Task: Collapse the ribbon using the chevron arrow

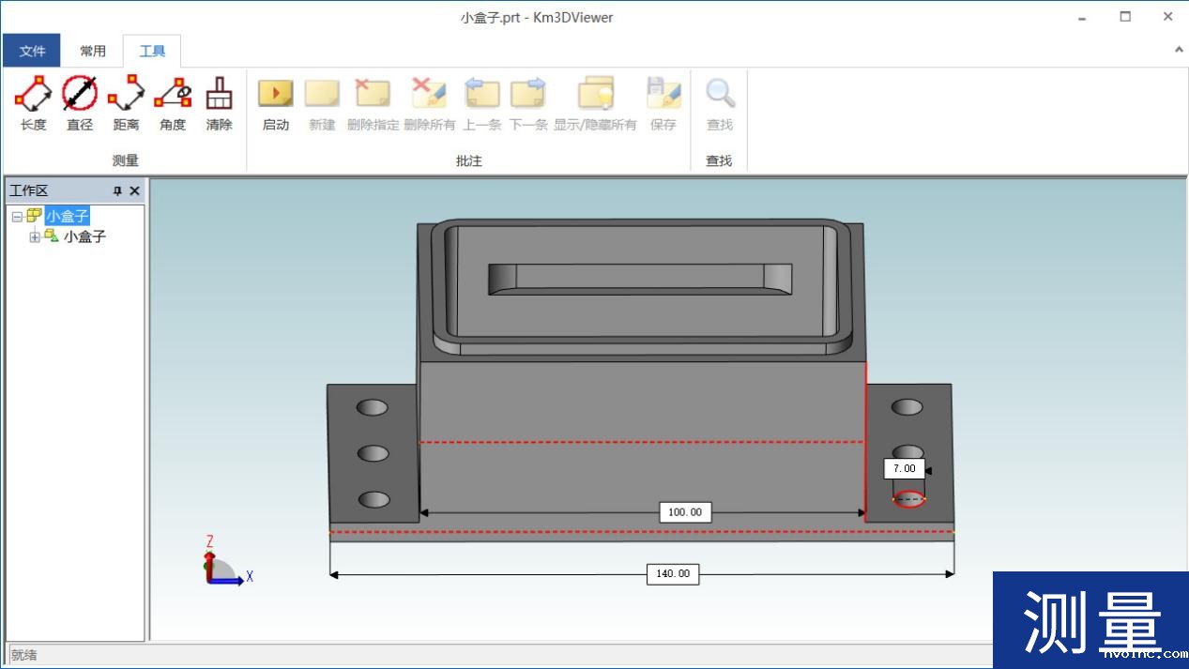Action: (x=1180, y=48)
